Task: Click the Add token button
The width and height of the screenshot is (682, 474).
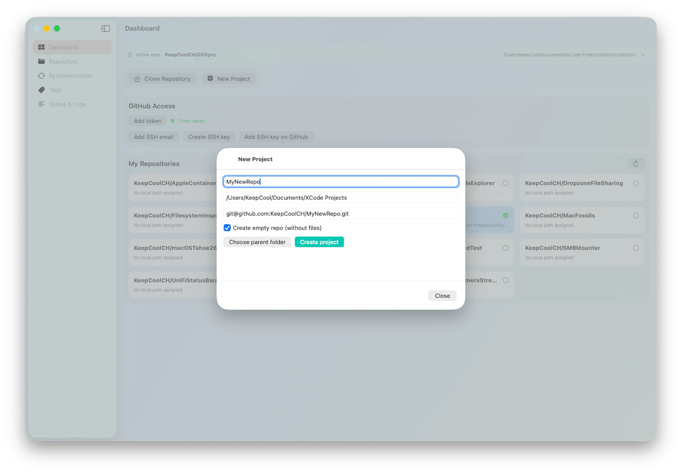Action: 147,121
